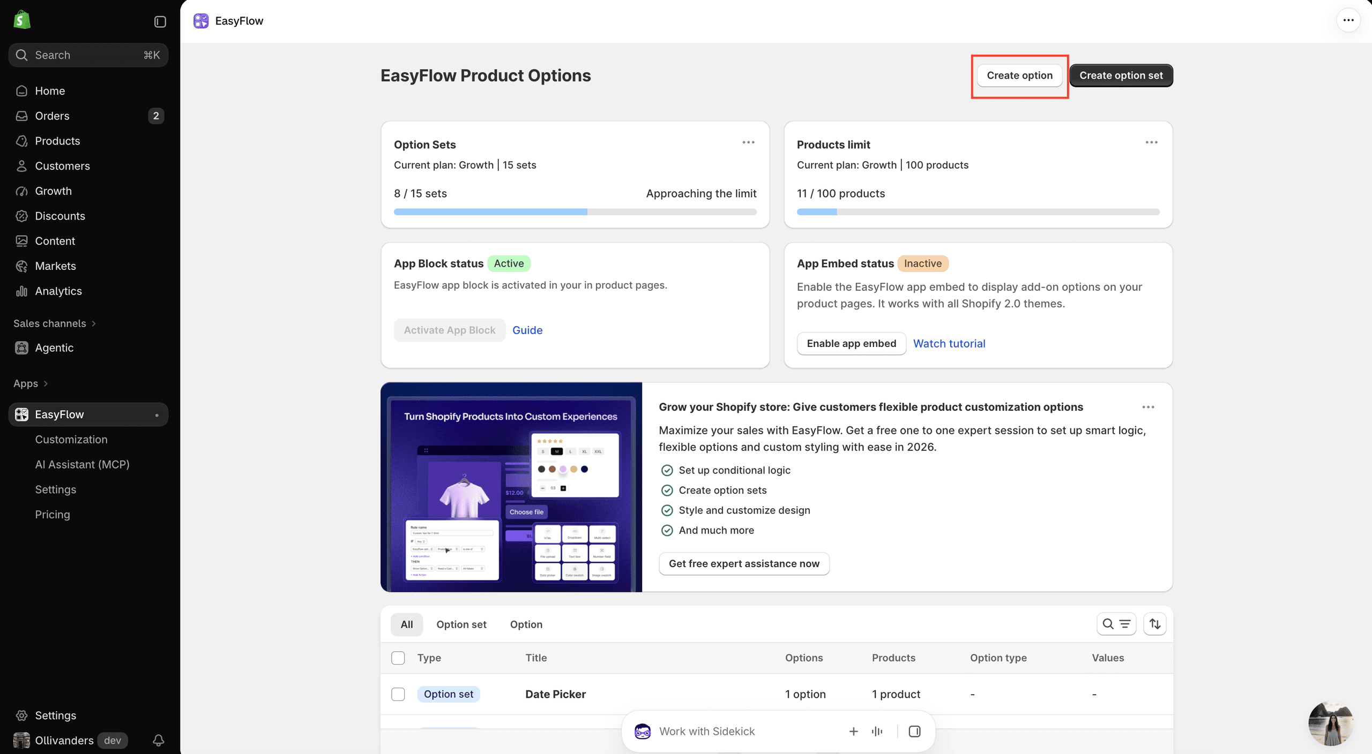
Task: Check the Date Picker row checkbox
Action: coord(398,694)
